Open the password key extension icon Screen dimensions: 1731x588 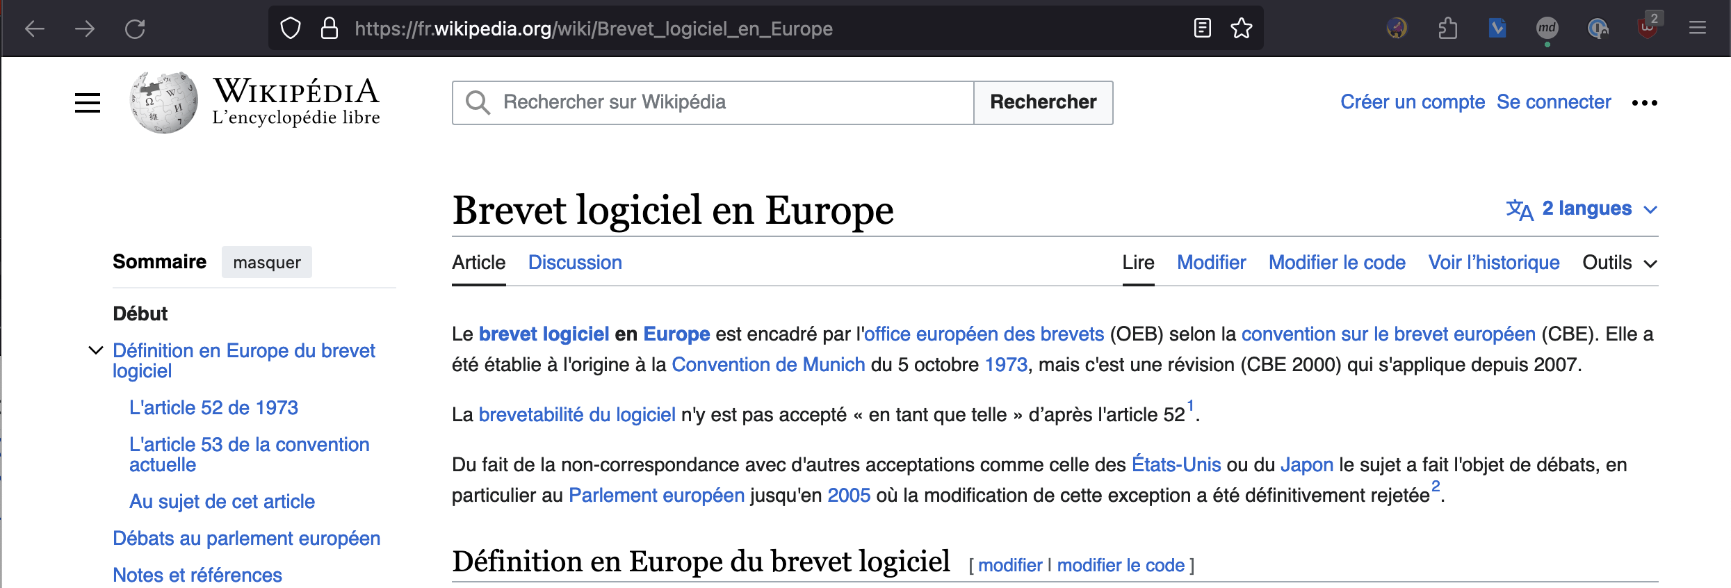click(x=1598, y=28)
